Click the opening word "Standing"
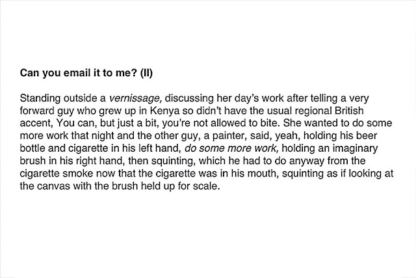Screen dimensions: 416x278 (40, 98)
